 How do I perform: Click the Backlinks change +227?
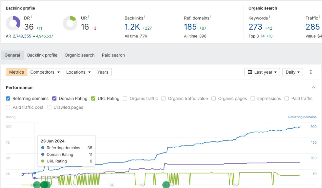click(x=147, y=28)
